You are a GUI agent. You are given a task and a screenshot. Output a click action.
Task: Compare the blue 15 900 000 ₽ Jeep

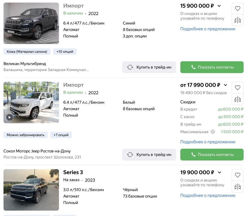(238, 20)
